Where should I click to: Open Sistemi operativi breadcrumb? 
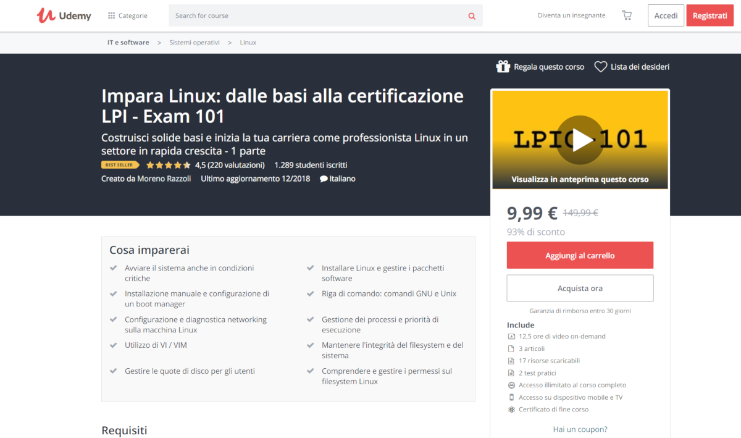[195, 43]
